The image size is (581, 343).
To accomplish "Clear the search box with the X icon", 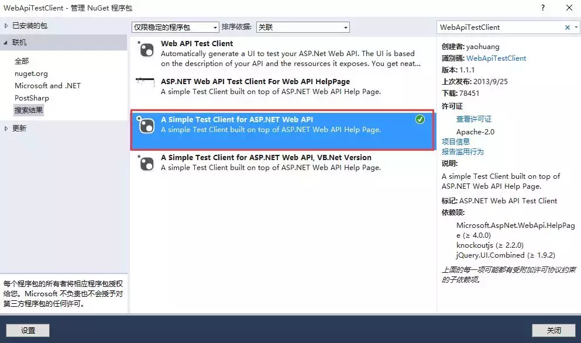I will coord(568,27).
